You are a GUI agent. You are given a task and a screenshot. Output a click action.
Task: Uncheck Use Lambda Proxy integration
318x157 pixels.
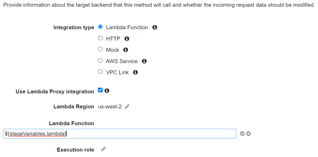tap(100, 90)
